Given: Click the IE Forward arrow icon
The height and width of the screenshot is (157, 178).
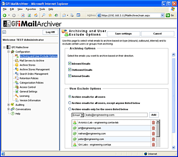Looking at the screenshot, I should (14, 15).
